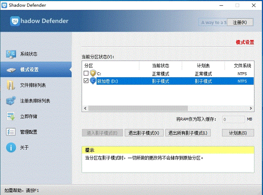Click the Shadow Defender shield logo in banner

[15, 21]
